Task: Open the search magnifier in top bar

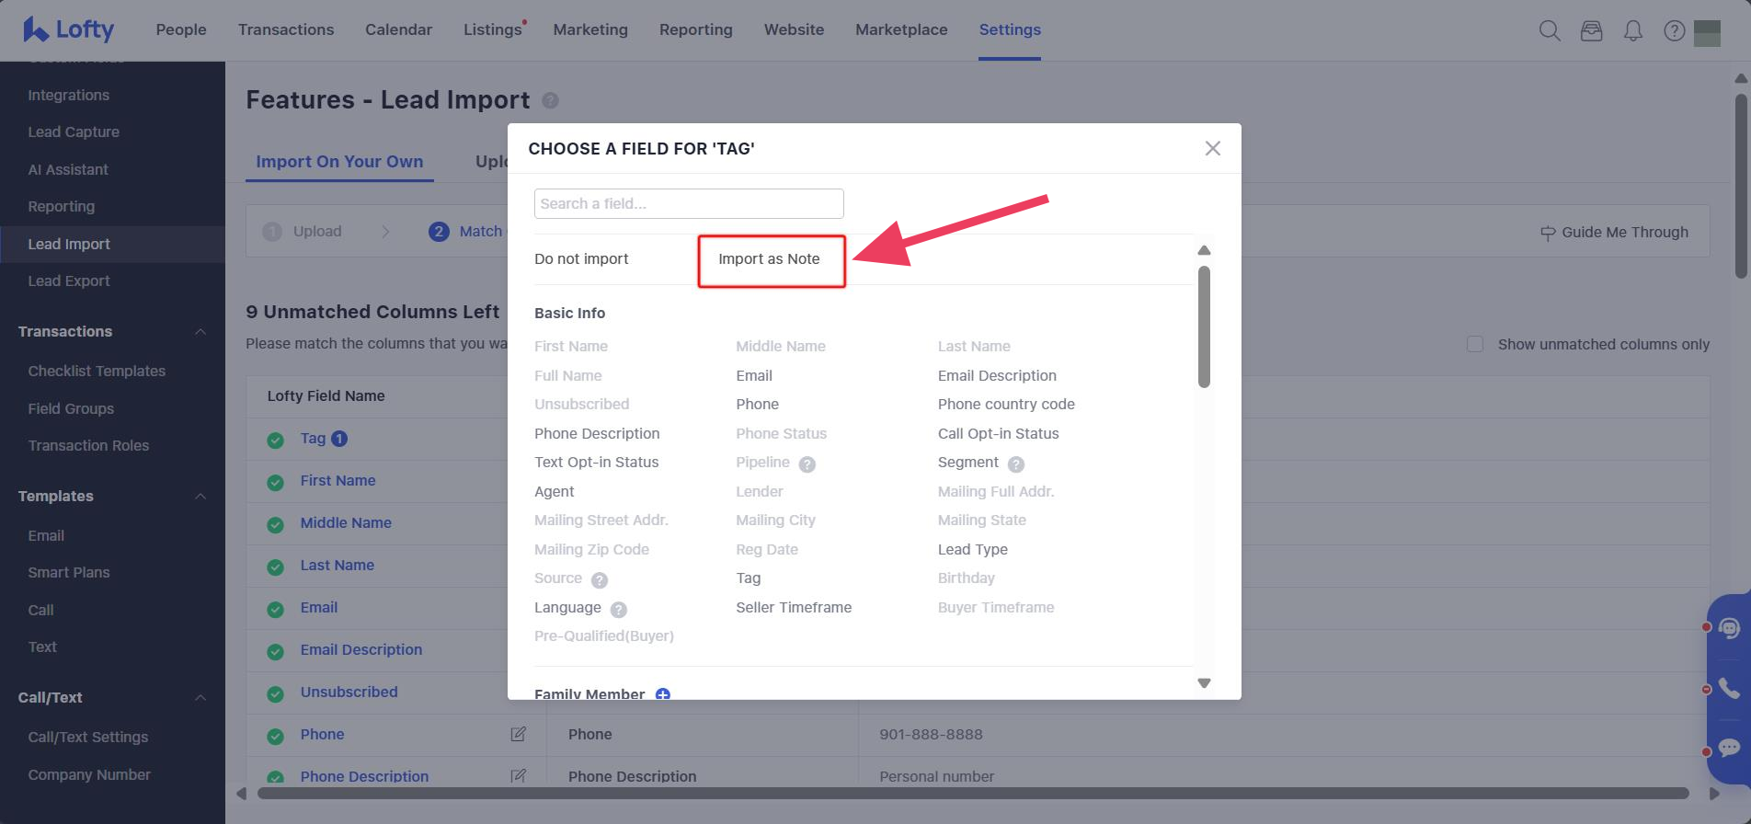Action: click(x=1550, y=30)
